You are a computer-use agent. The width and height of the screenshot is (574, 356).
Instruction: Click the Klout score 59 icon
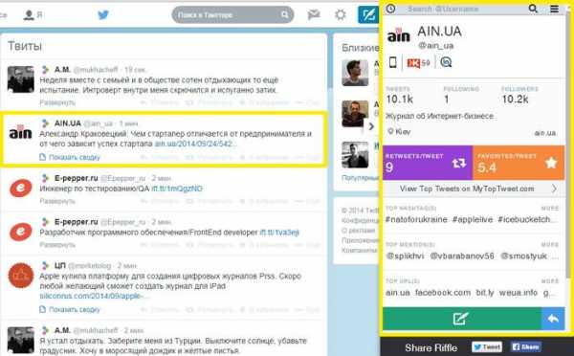418,63
